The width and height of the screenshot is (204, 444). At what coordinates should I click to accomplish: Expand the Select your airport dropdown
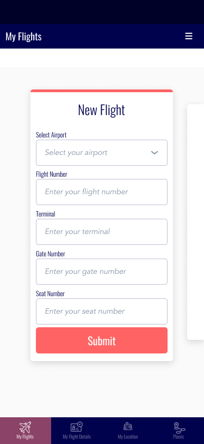coord(102,153)
